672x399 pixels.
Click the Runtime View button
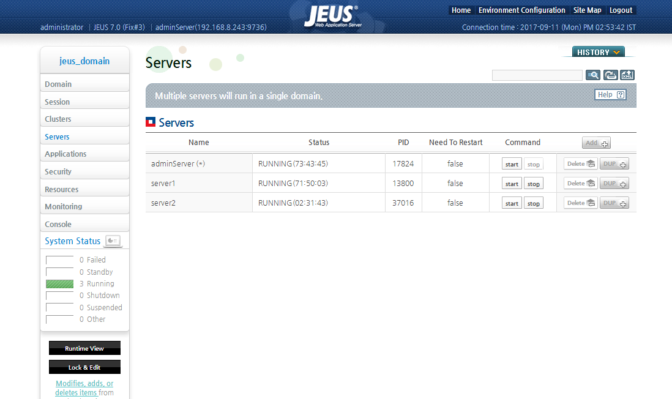click(84, 348)
